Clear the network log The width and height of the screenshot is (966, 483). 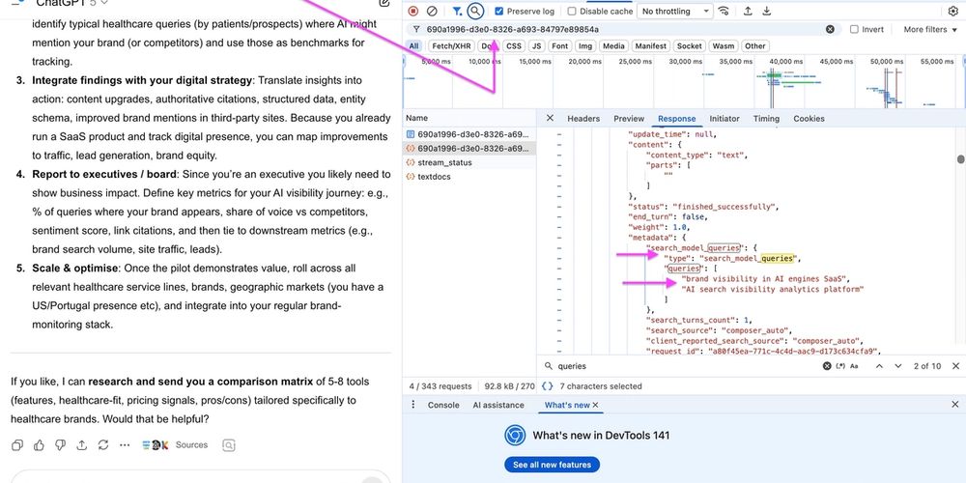[432, 11]
